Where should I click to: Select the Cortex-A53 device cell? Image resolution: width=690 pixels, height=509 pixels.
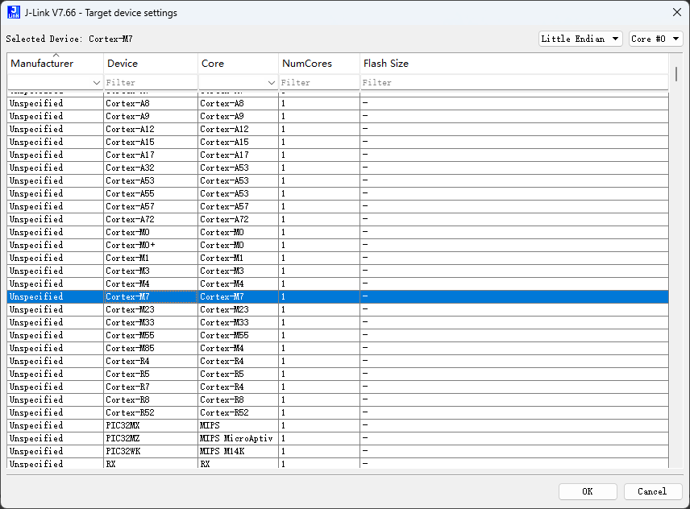point(151,180)
